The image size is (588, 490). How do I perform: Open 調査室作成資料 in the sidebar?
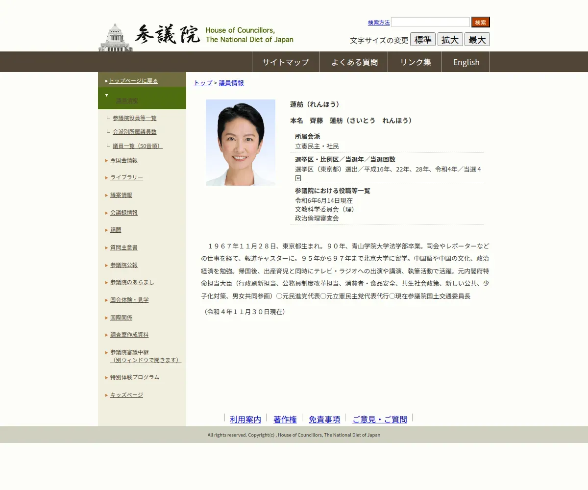click(x=129, y=335)
